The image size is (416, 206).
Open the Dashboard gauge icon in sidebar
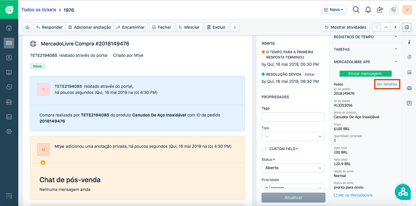point(9,28)
